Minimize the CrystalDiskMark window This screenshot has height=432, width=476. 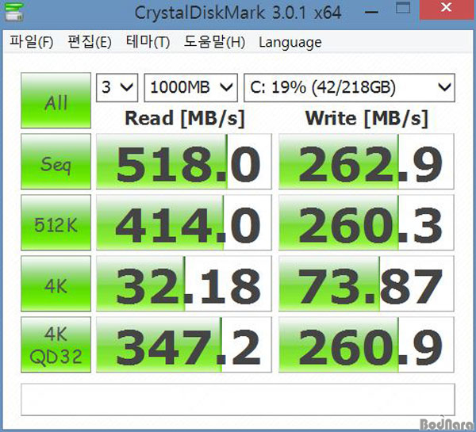click(371, 12)
